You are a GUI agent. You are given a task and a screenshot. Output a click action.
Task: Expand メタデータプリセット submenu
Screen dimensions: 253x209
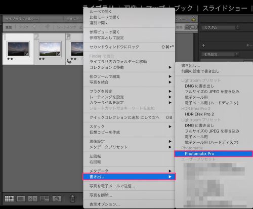point(129,147)
